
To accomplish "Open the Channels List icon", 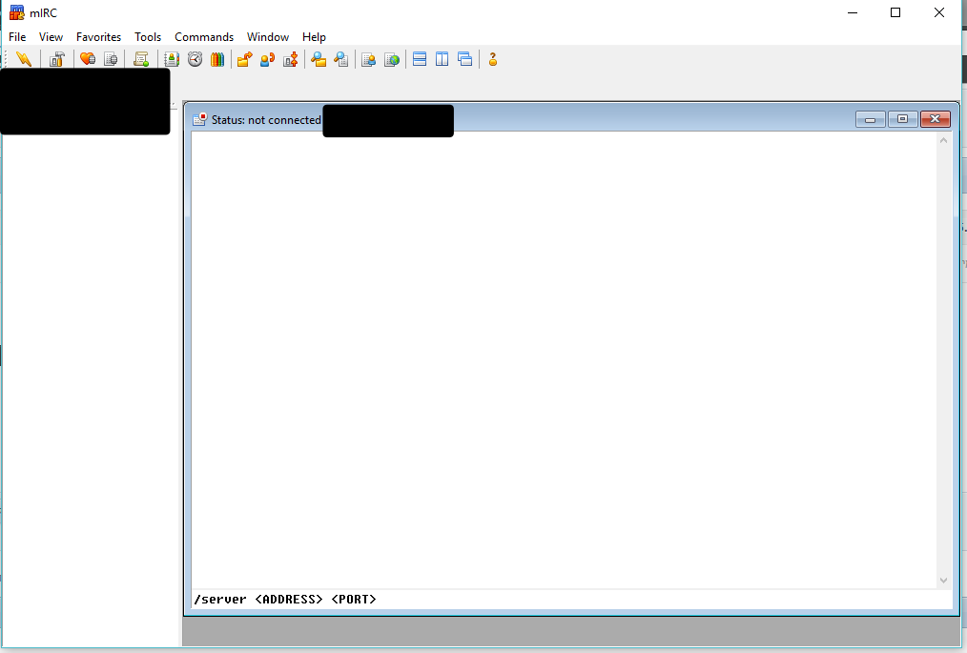I will (111, 59).
